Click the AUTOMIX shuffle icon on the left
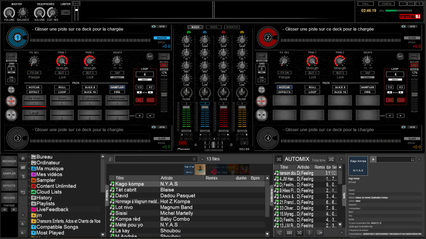 click(x=278, y=159)
